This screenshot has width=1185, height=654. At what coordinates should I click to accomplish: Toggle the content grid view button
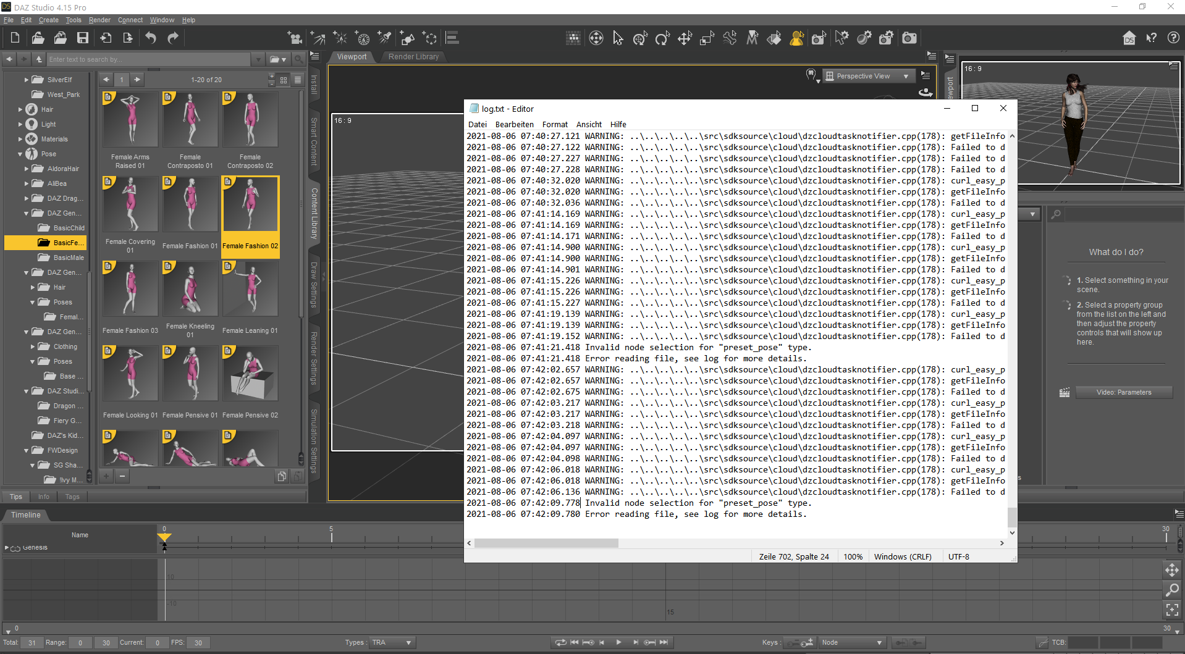tap(284, 80)
